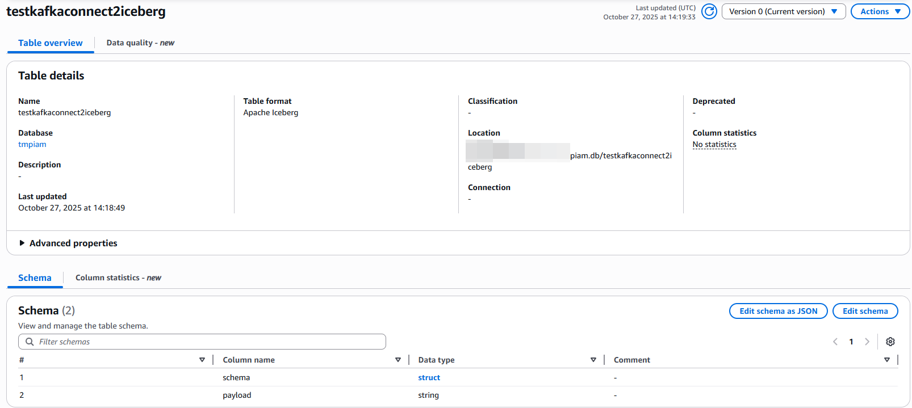
Task: Select the Table overview tab
Action: tap(50, 43)
